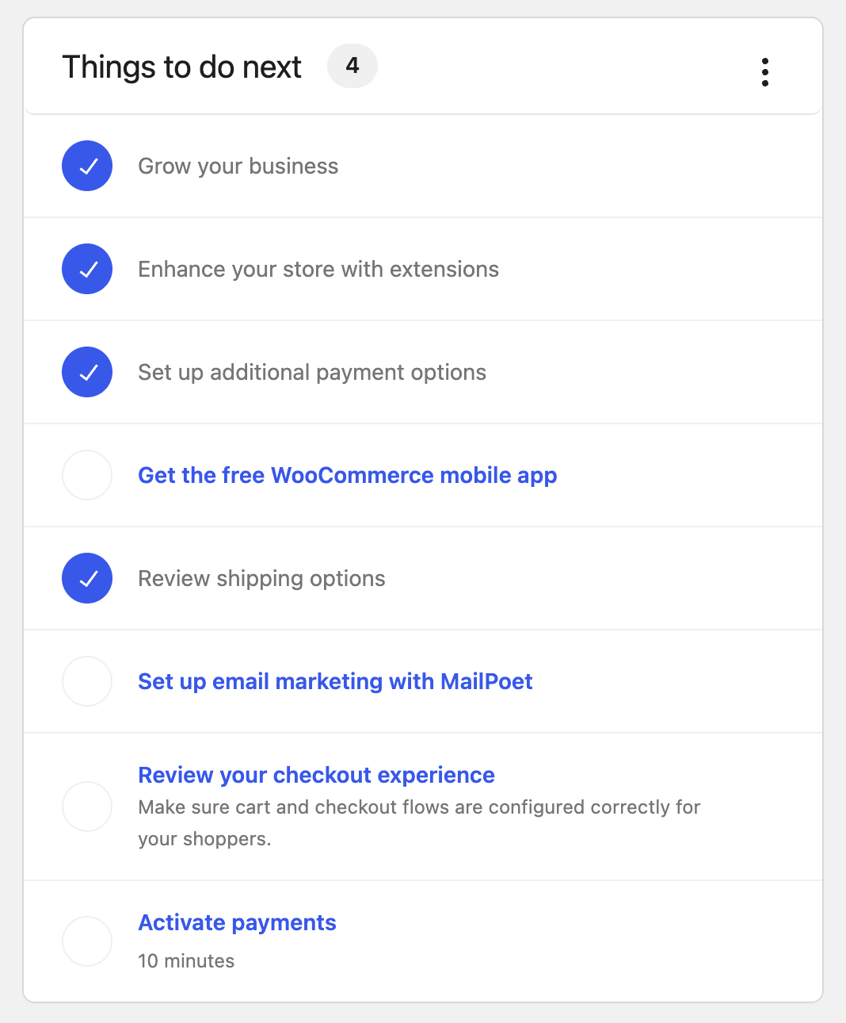The height and width of the screenshot is (1023, 846).
Task: Click the empty circle beside Activate payments
Action: (x=87, y=941)
